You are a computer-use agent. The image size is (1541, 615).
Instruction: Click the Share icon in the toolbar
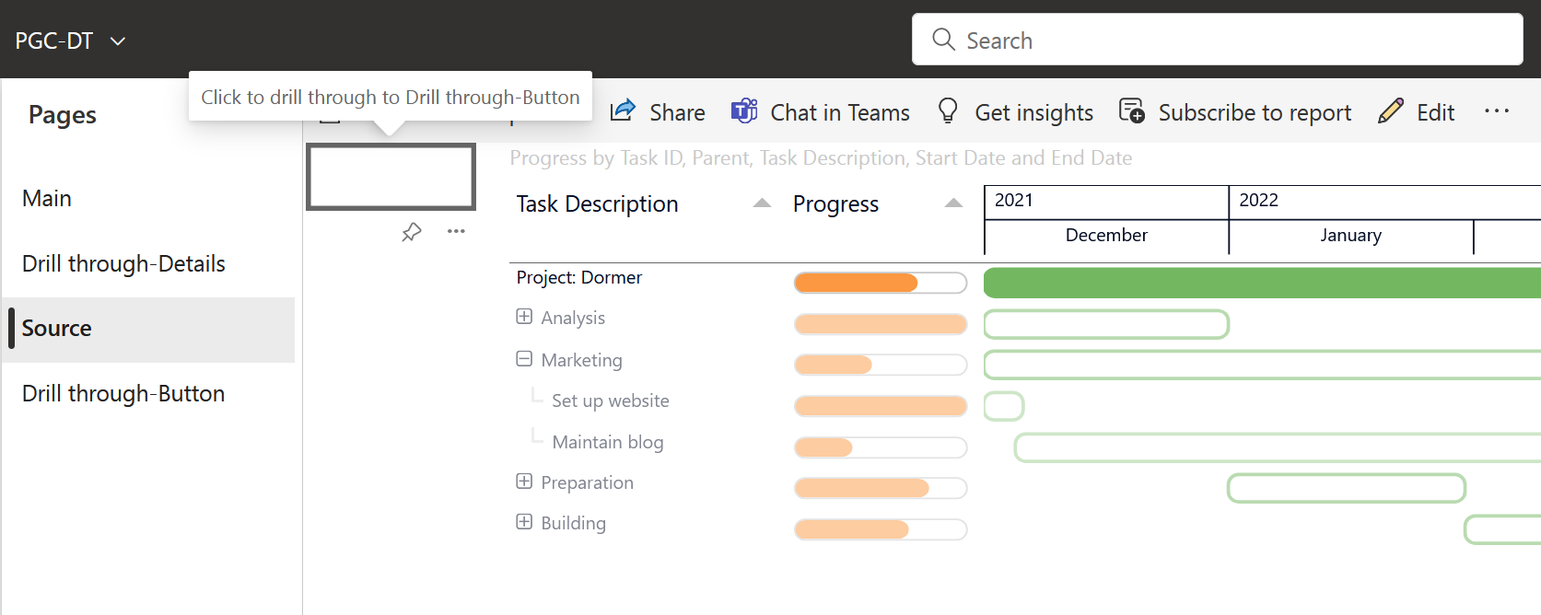click(x=624, y=110)
